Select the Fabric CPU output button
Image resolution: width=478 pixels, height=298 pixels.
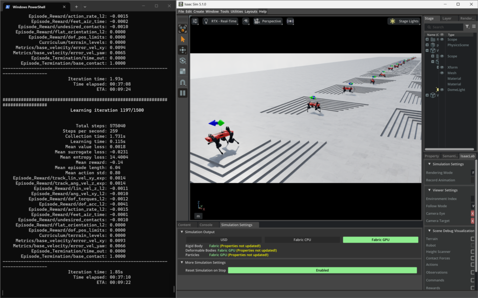click(x=302, y=240)
